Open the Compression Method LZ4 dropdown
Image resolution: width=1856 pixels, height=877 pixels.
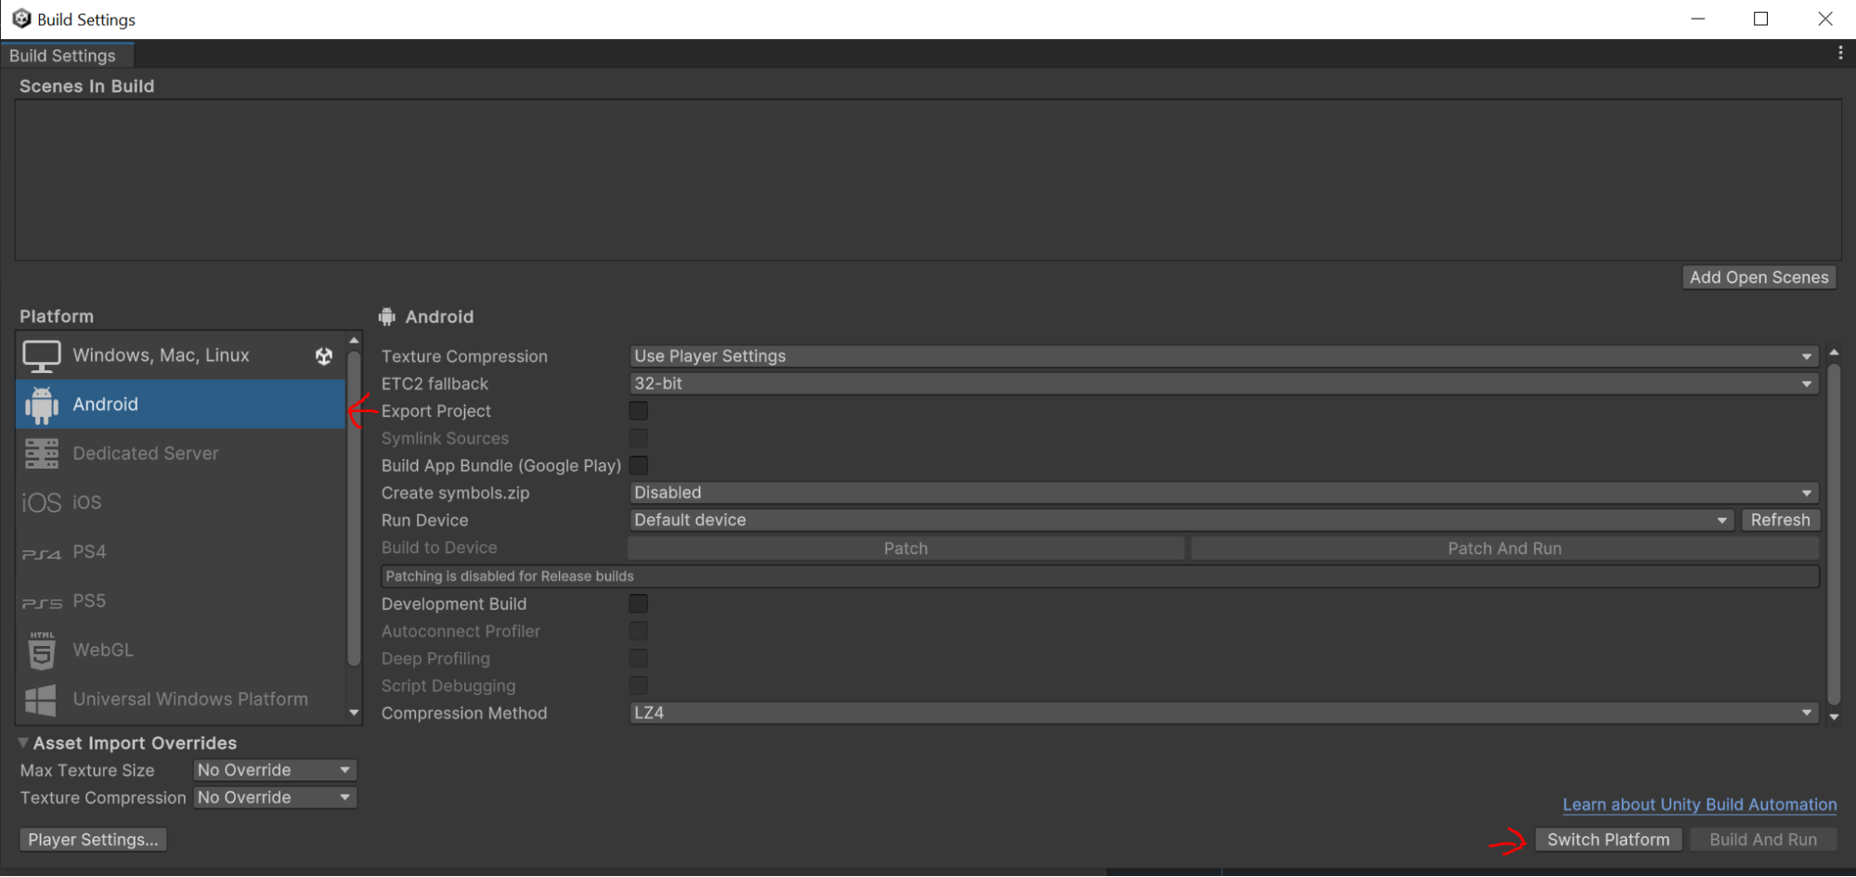1223,713
